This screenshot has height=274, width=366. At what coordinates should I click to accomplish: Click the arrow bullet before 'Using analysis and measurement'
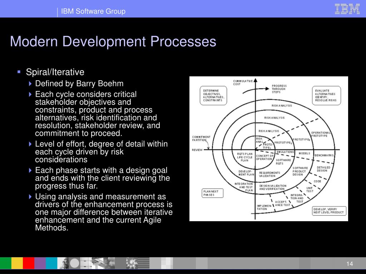tap(30, 197)
